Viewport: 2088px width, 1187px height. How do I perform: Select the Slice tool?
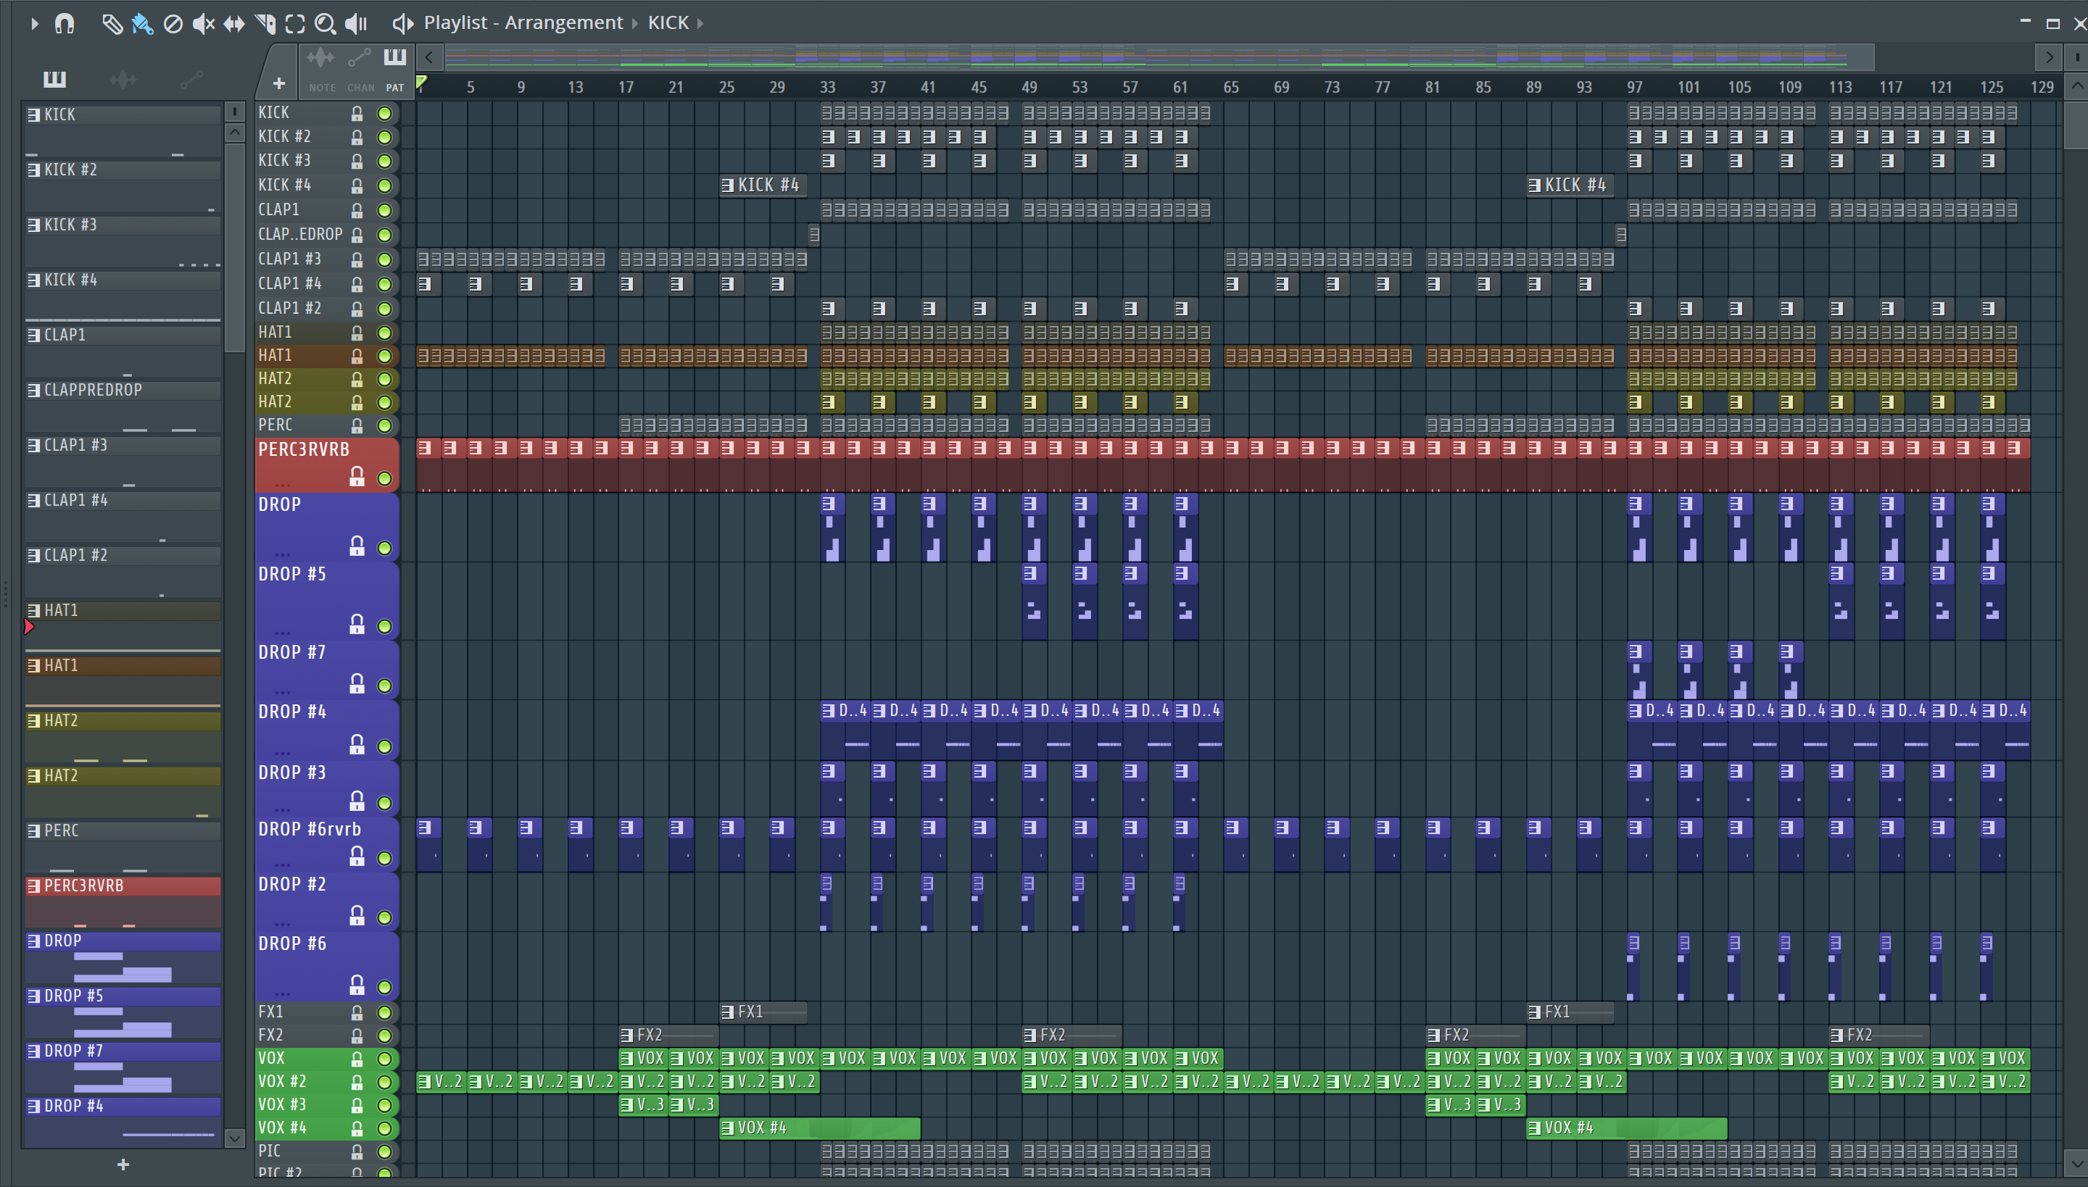(265, 24)
